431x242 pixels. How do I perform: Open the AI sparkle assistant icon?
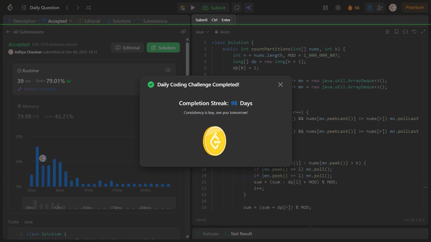point(248,8)
